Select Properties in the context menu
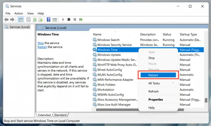Viewport: 211px width, 126px height. pyautogui.click(x=156, y=100)
